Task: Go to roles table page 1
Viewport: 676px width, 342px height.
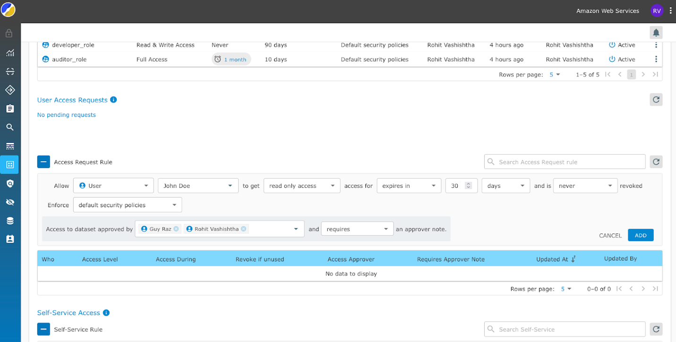Action: point(631,75)
